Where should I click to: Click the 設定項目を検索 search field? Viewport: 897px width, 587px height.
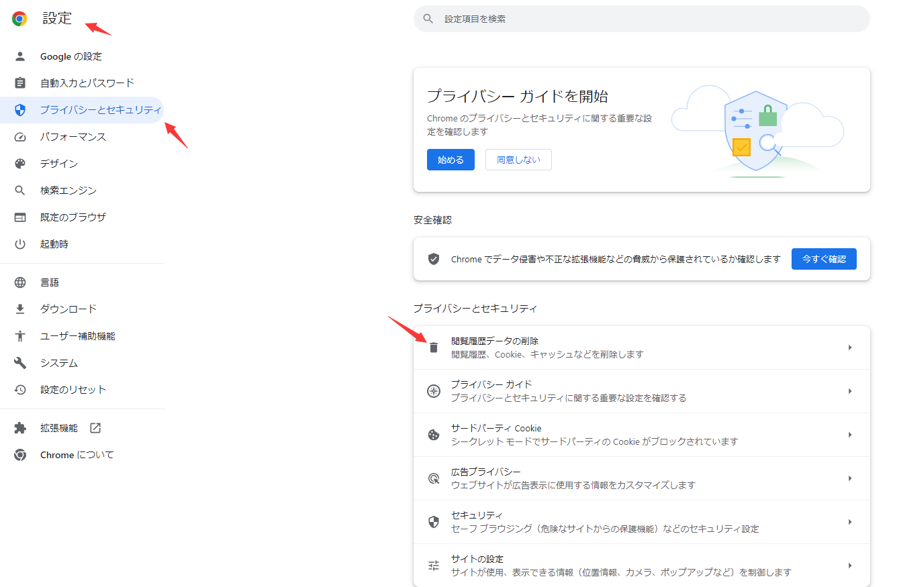pyautogui.click(x=642, y=19)
